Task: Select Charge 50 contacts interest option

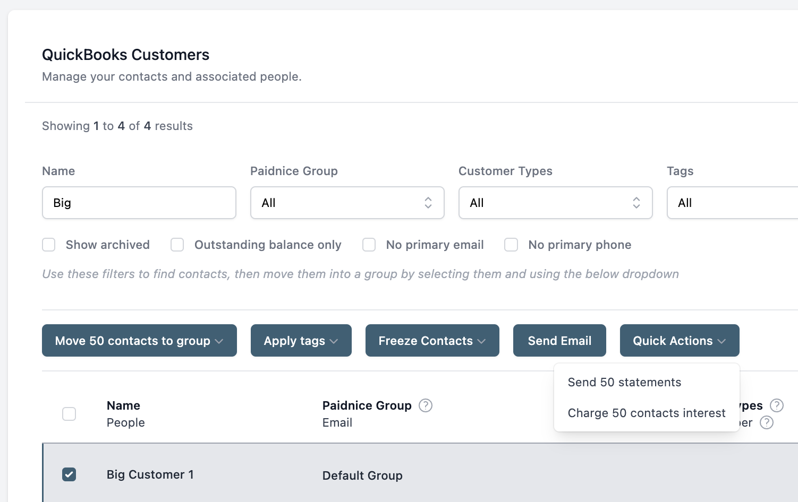Action: [647, 413]
